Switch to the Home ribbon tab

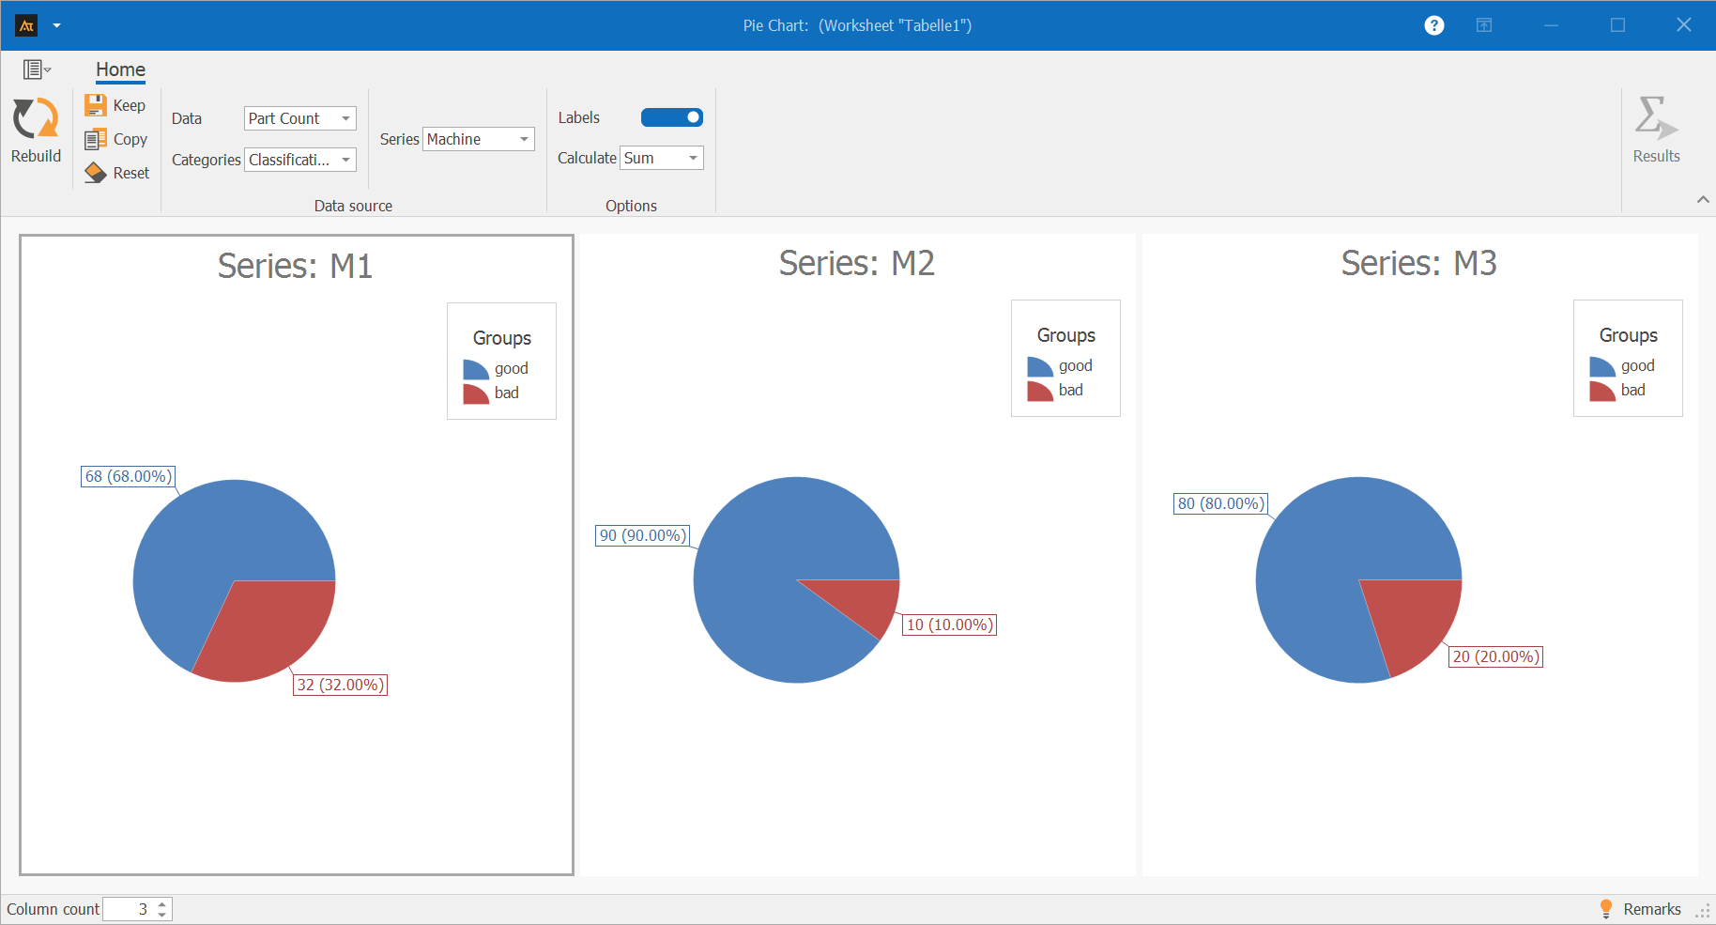pos(120,69)
